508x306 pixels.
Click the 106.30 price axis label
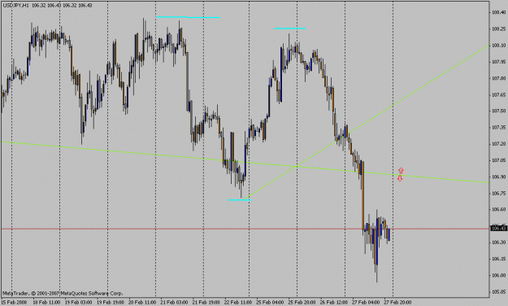pos(498,243)
